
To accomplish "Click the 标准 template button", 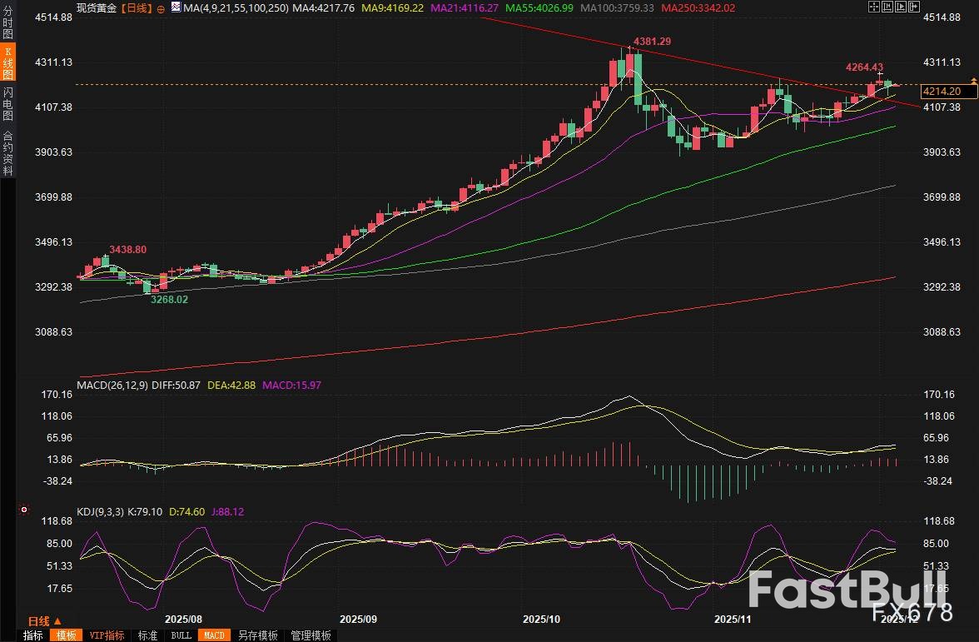I will pyautogui.click(x=147, y=635).
